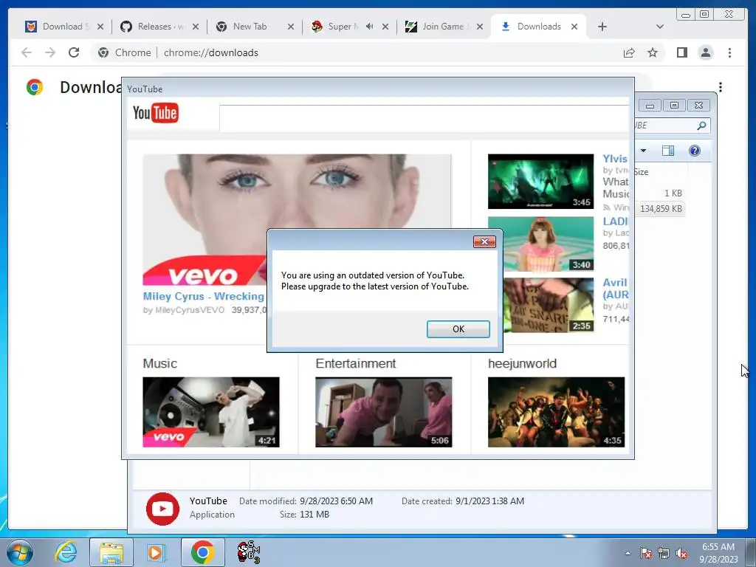Screen dimensions: 756x567
Task: Go forward in Chrome
Action: (50, 52)
